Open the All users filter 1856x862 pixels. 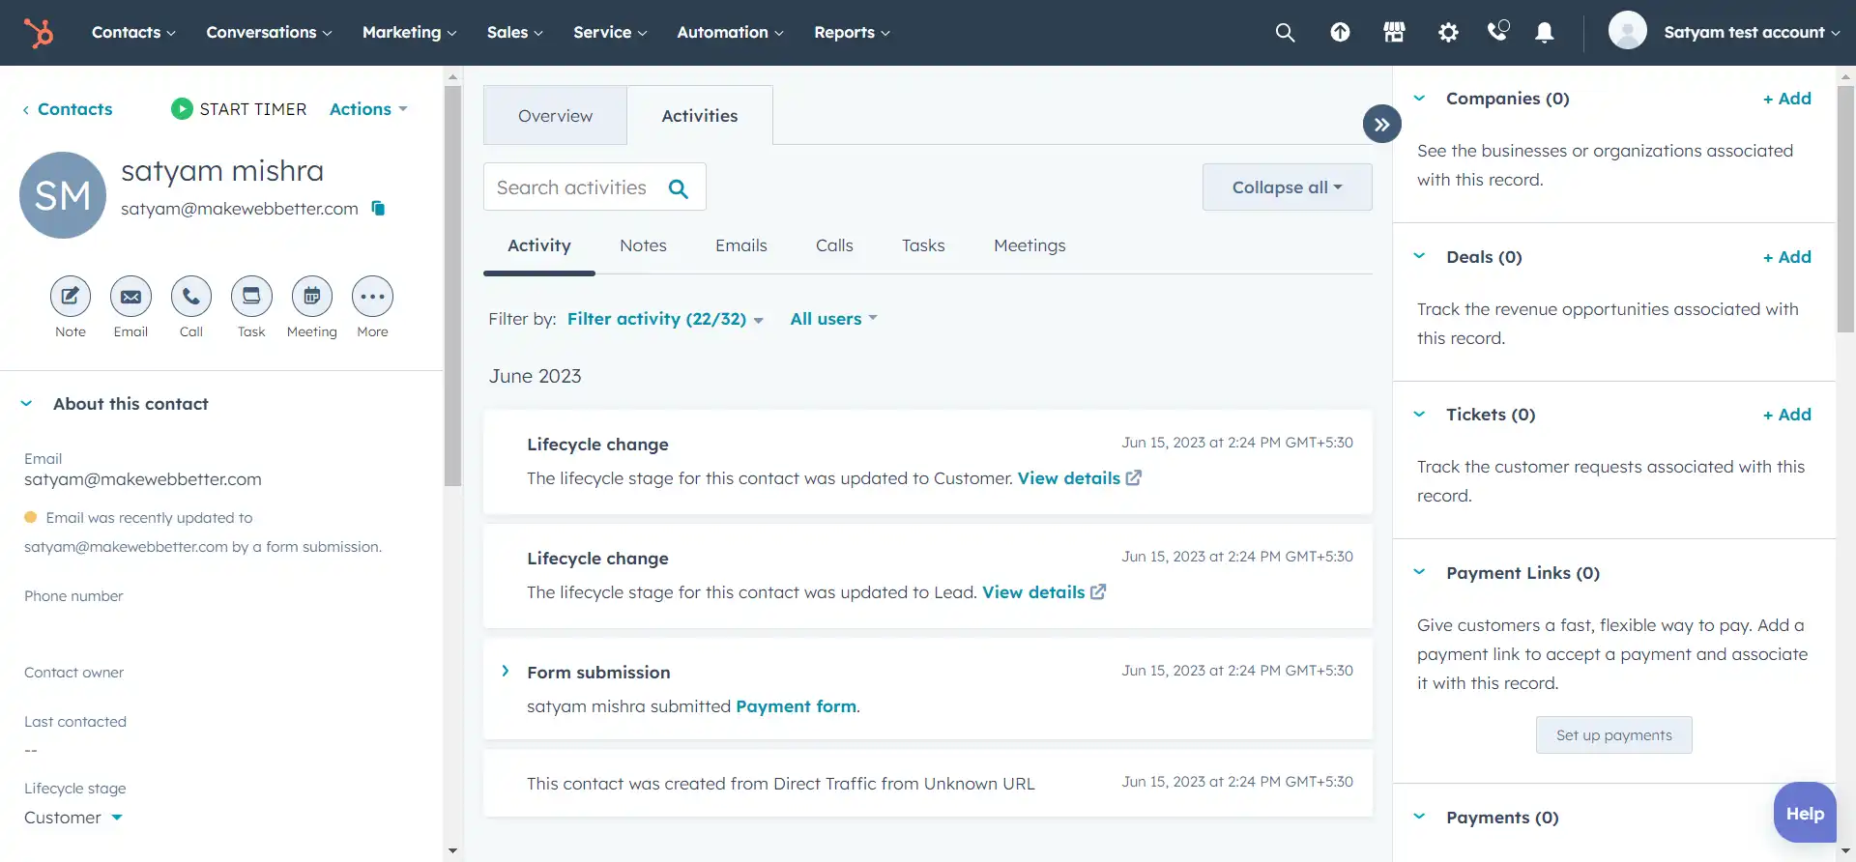(x=833, y=319)
